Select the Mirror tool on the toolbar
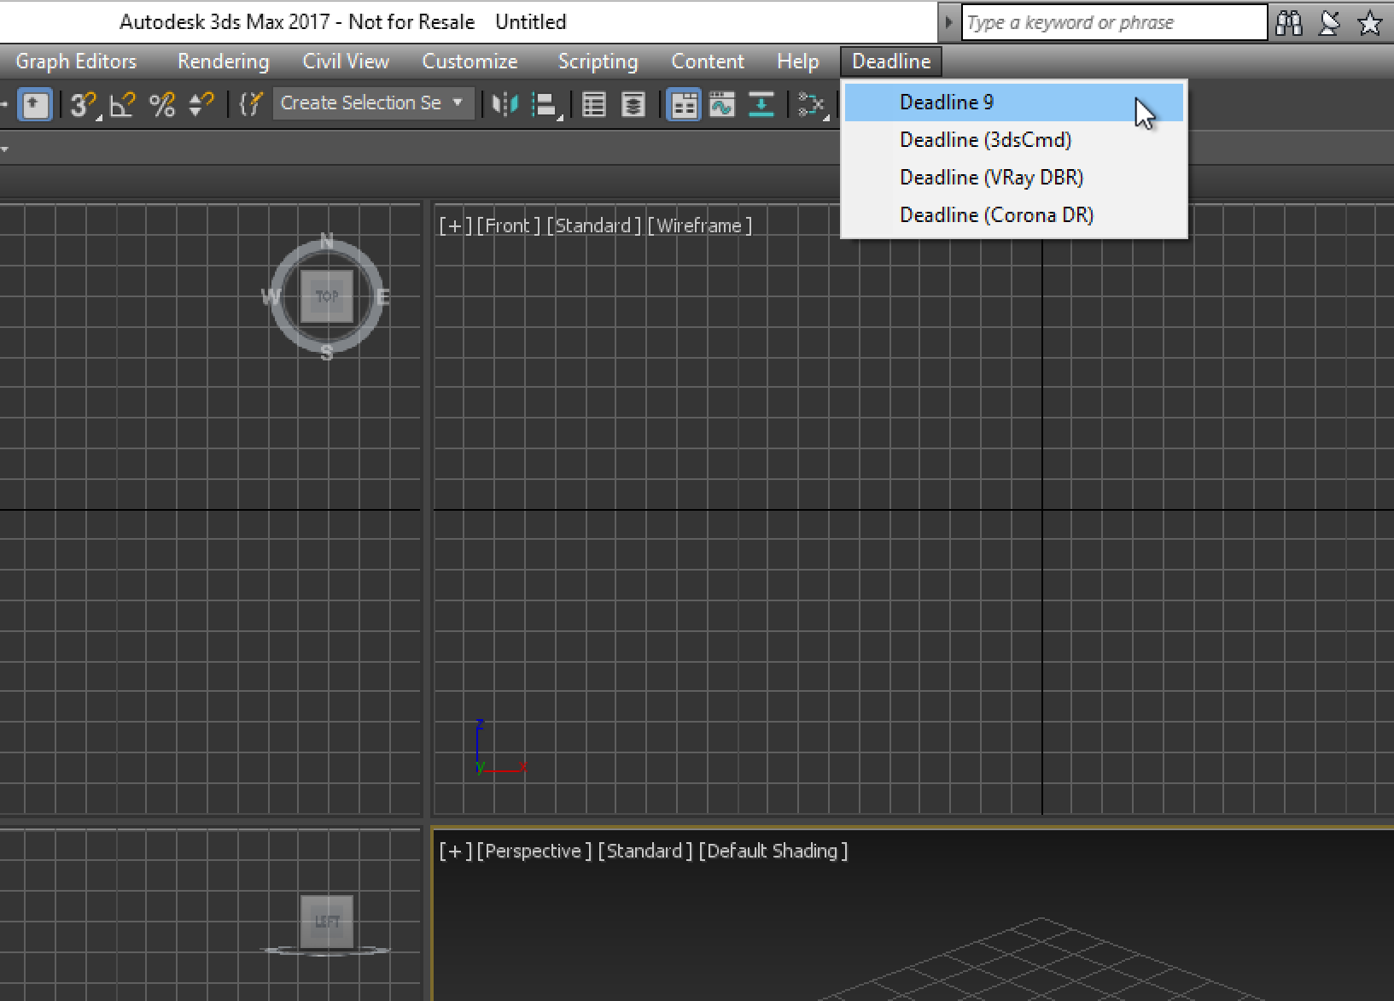This screenshot has height=1001, width=1394. 505,104
